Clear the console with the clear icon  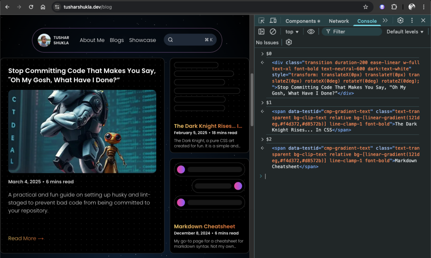(x=272, y=32)
